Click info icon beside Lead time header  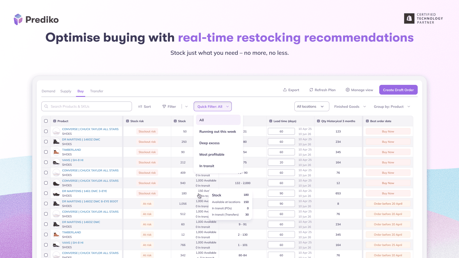coord(271,121)
